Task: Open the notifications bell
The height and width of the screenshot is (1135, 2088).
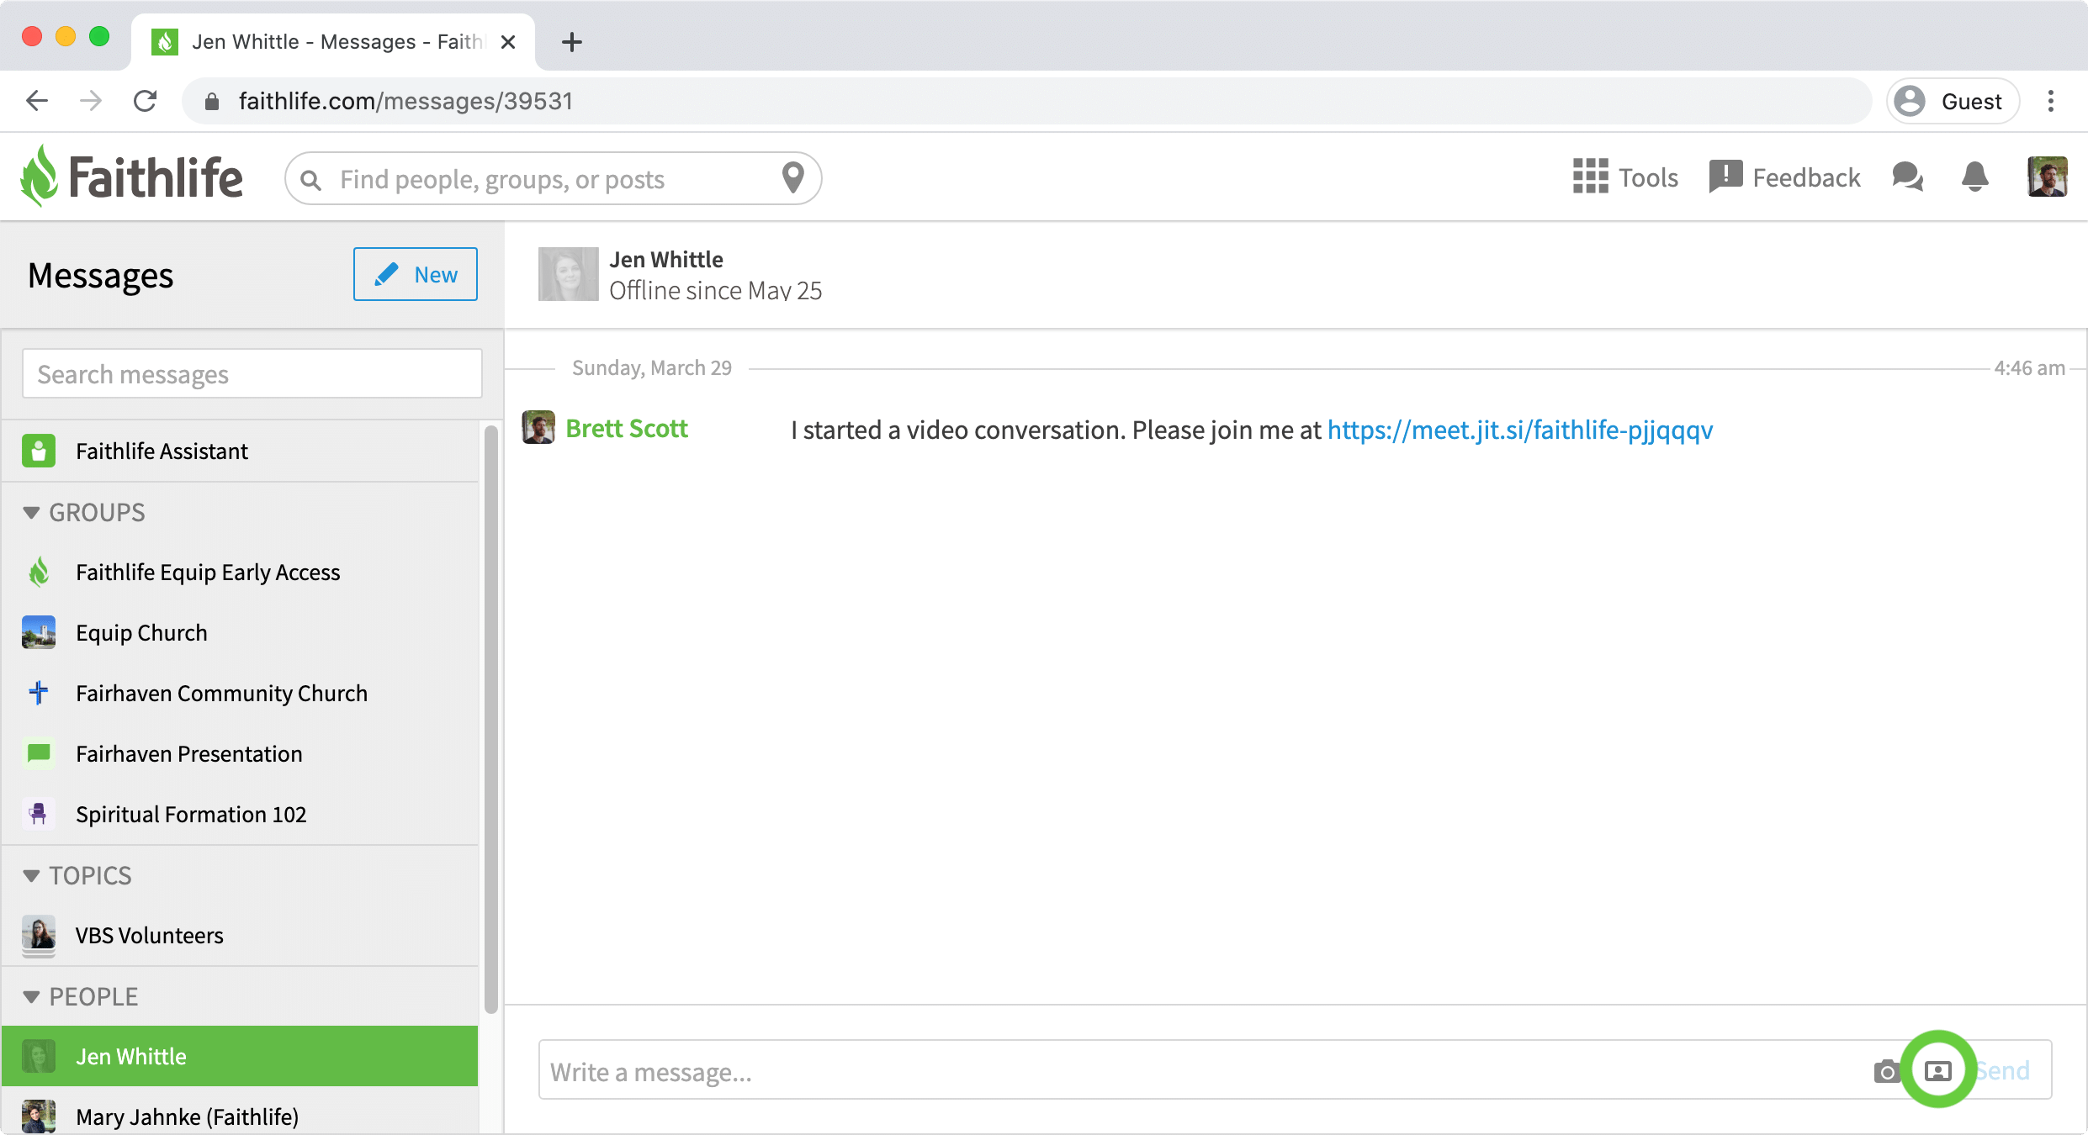Action: pos(1974,177)
